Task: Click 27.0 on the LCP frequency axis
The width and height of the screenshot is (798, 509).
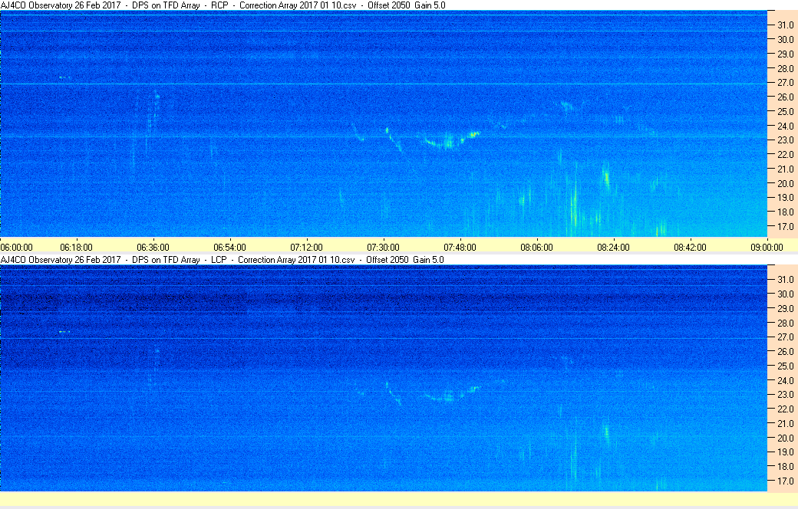Action: point(785,337)
